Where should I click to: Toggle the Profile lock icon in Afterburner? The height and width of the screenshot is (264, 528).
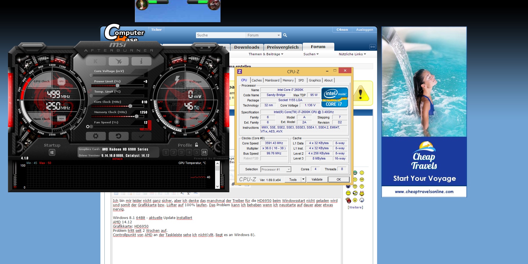(x=197, y=145)
